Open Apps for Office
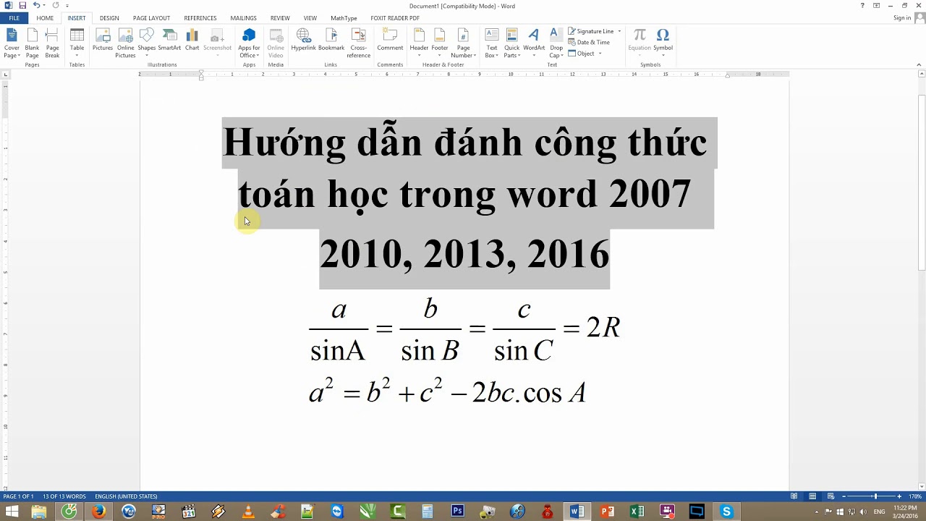Screen dimensions: 926x521 (x=249, y=43)
